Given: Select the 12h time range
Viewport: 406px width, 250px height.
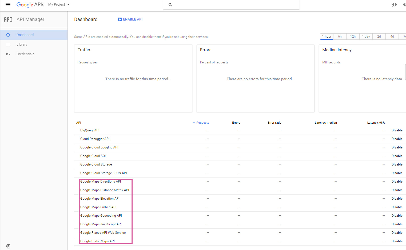Looking at the screenshot, I should click(353, 37).
